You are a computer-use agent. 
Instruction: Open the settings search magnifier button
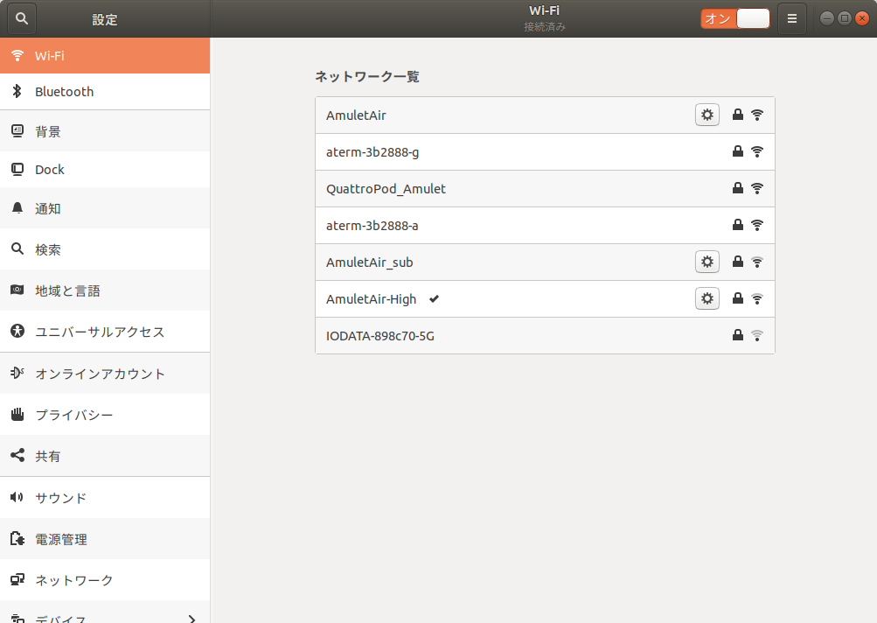pos(21,18)
